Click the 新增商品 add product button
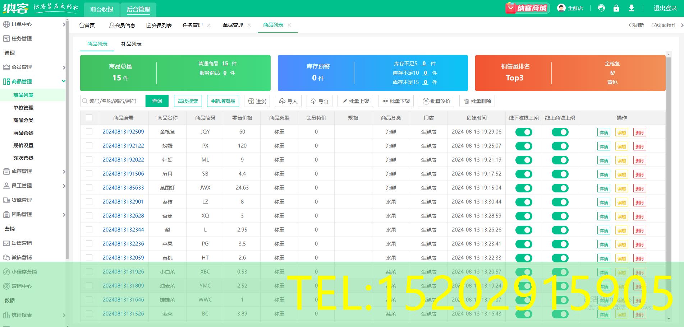 223,101
